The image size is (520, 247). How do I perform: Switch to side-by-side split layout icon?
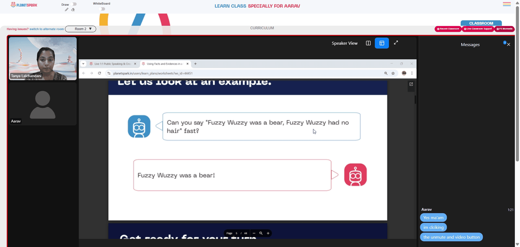[368, 43]
